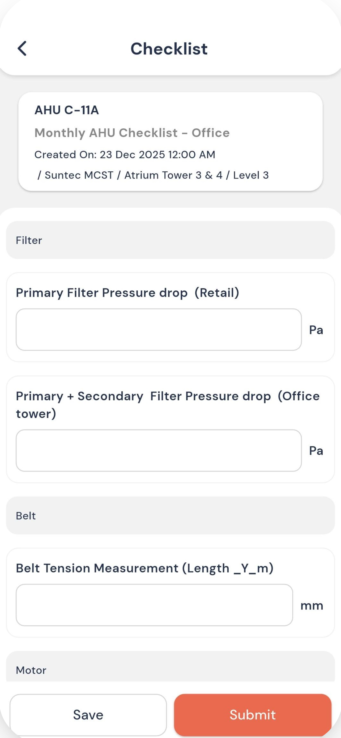Focus the Office tower pressure drop input
Image resolution: width=341 pixels, height=738 pixels.
[159, 450]
